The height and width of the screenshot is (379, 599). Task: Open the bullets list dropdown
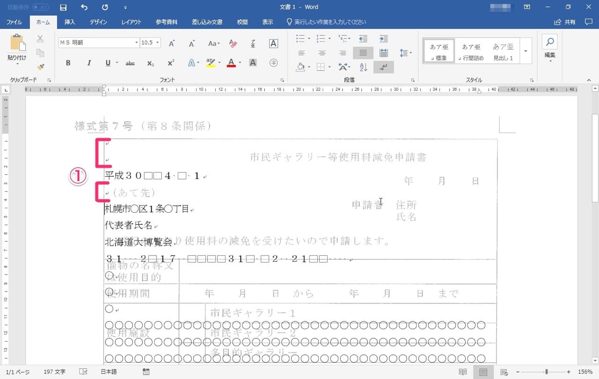tap(309, 39)
